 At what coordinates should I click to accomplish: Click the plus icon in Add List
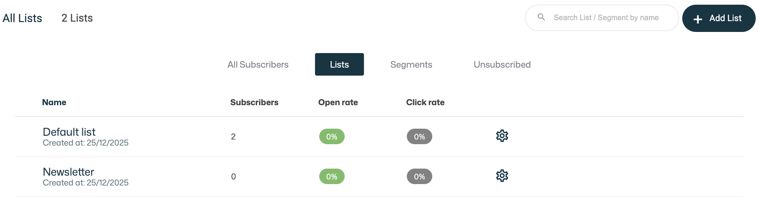pyautogui.click(x=698, y=19)
